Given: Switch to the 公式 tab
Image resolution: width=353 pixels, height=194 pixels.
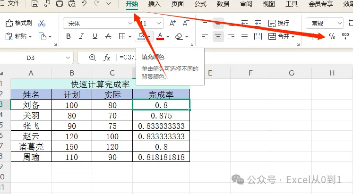Looking at the screenshot, I should tap(200, 4).
